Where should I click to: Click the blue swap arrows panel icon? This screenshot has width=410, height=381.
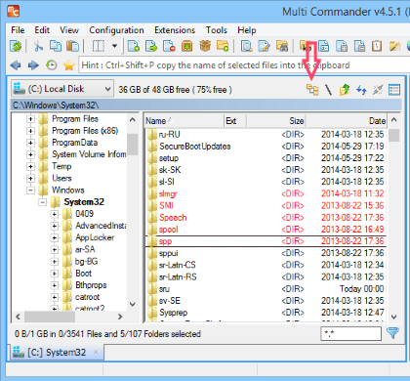tap(361, 90)
